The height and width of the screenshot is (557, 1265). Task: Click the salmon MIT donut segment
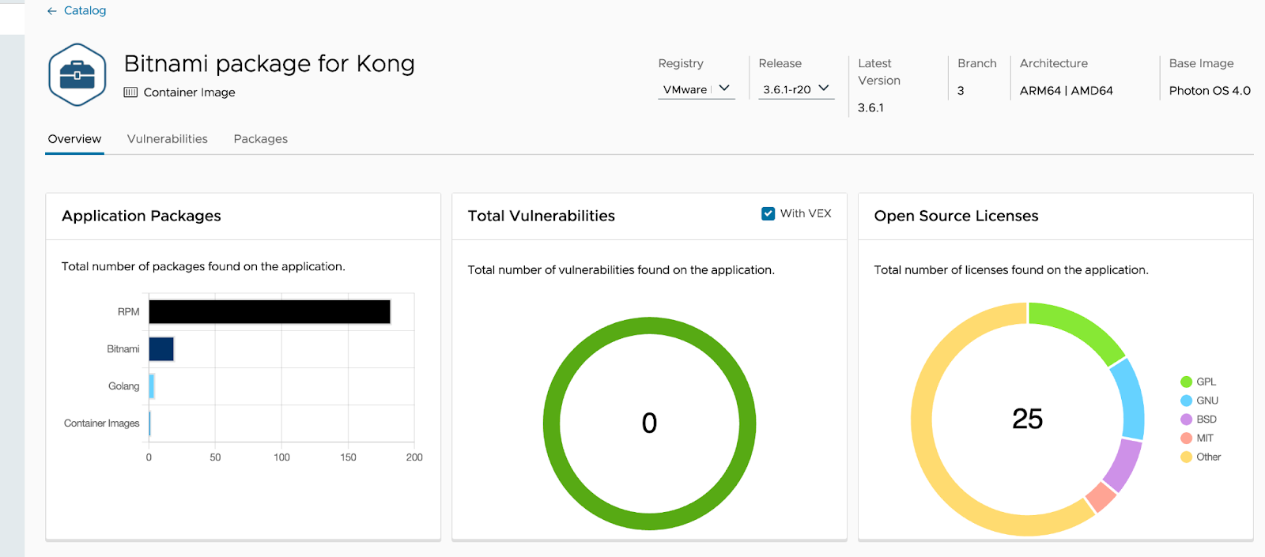click(x=1101, y=496)
